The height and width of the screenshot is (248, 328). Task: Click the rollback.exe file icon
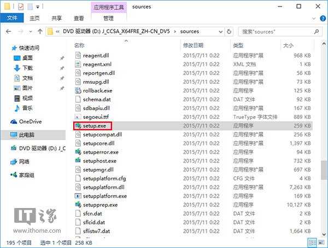click(x=78, y=91)
